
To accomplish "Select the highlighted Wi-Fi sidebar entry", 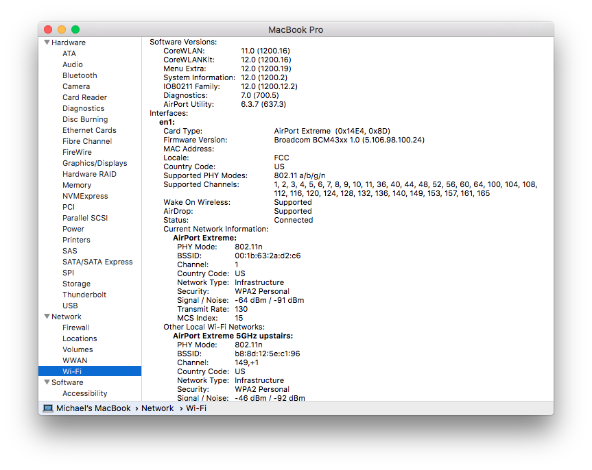I will click(x=90, y=371).
